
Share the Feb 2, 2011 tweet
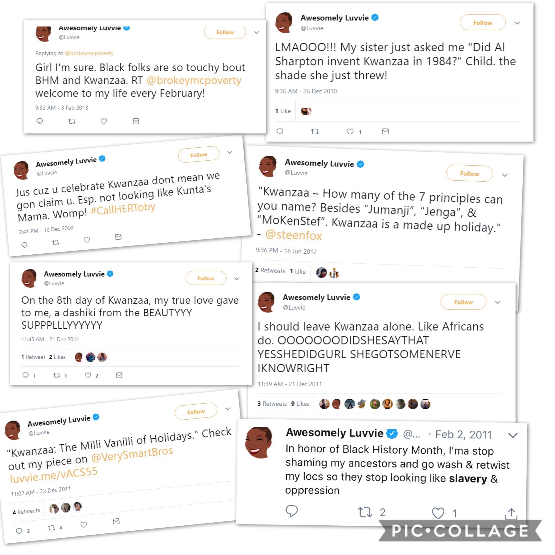pos(511,514)
